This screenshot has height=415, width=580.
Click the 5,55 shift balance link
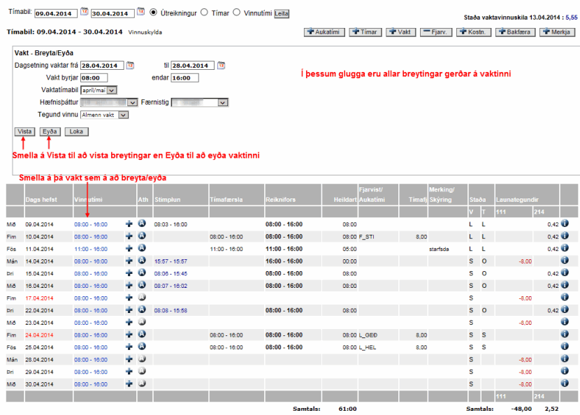coord(572,17)
